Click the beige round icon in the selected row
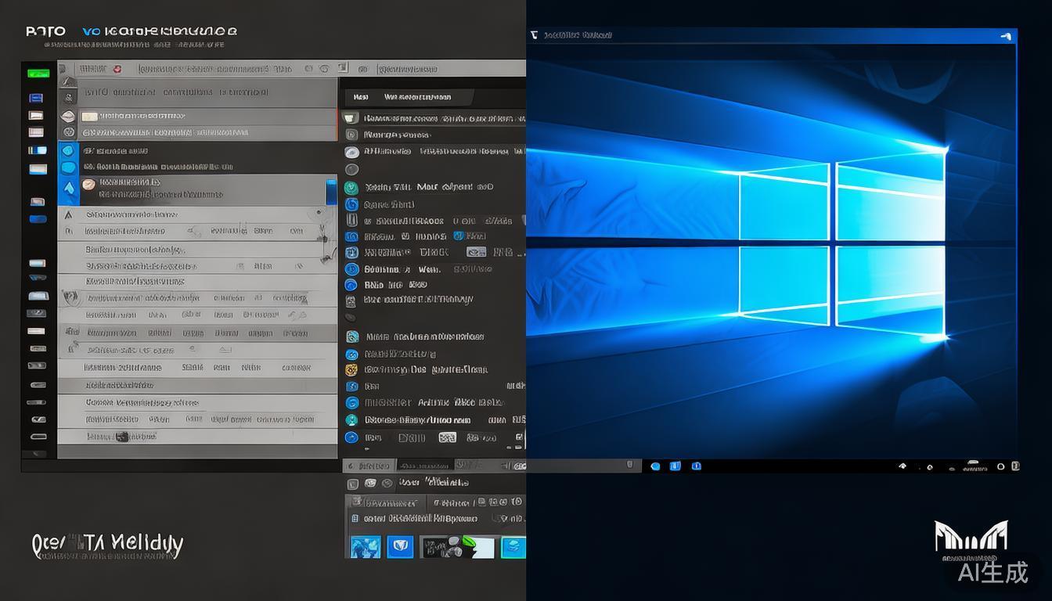The image size is (1052, 601). pyautogui.click(x=88, y=184)
